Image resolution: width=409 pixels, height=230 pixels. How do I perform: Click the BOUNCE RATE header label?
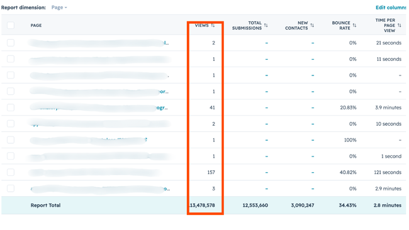(x=341, y=25)
